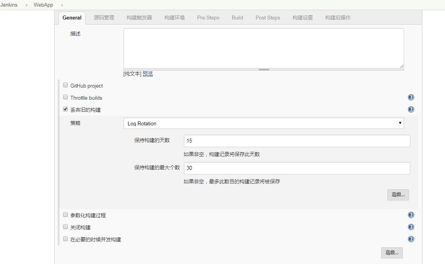The height and width of the screenshot is (264, 445).
Task: Switch to the 源码管理 tab
Action: [x=104, y=18]
